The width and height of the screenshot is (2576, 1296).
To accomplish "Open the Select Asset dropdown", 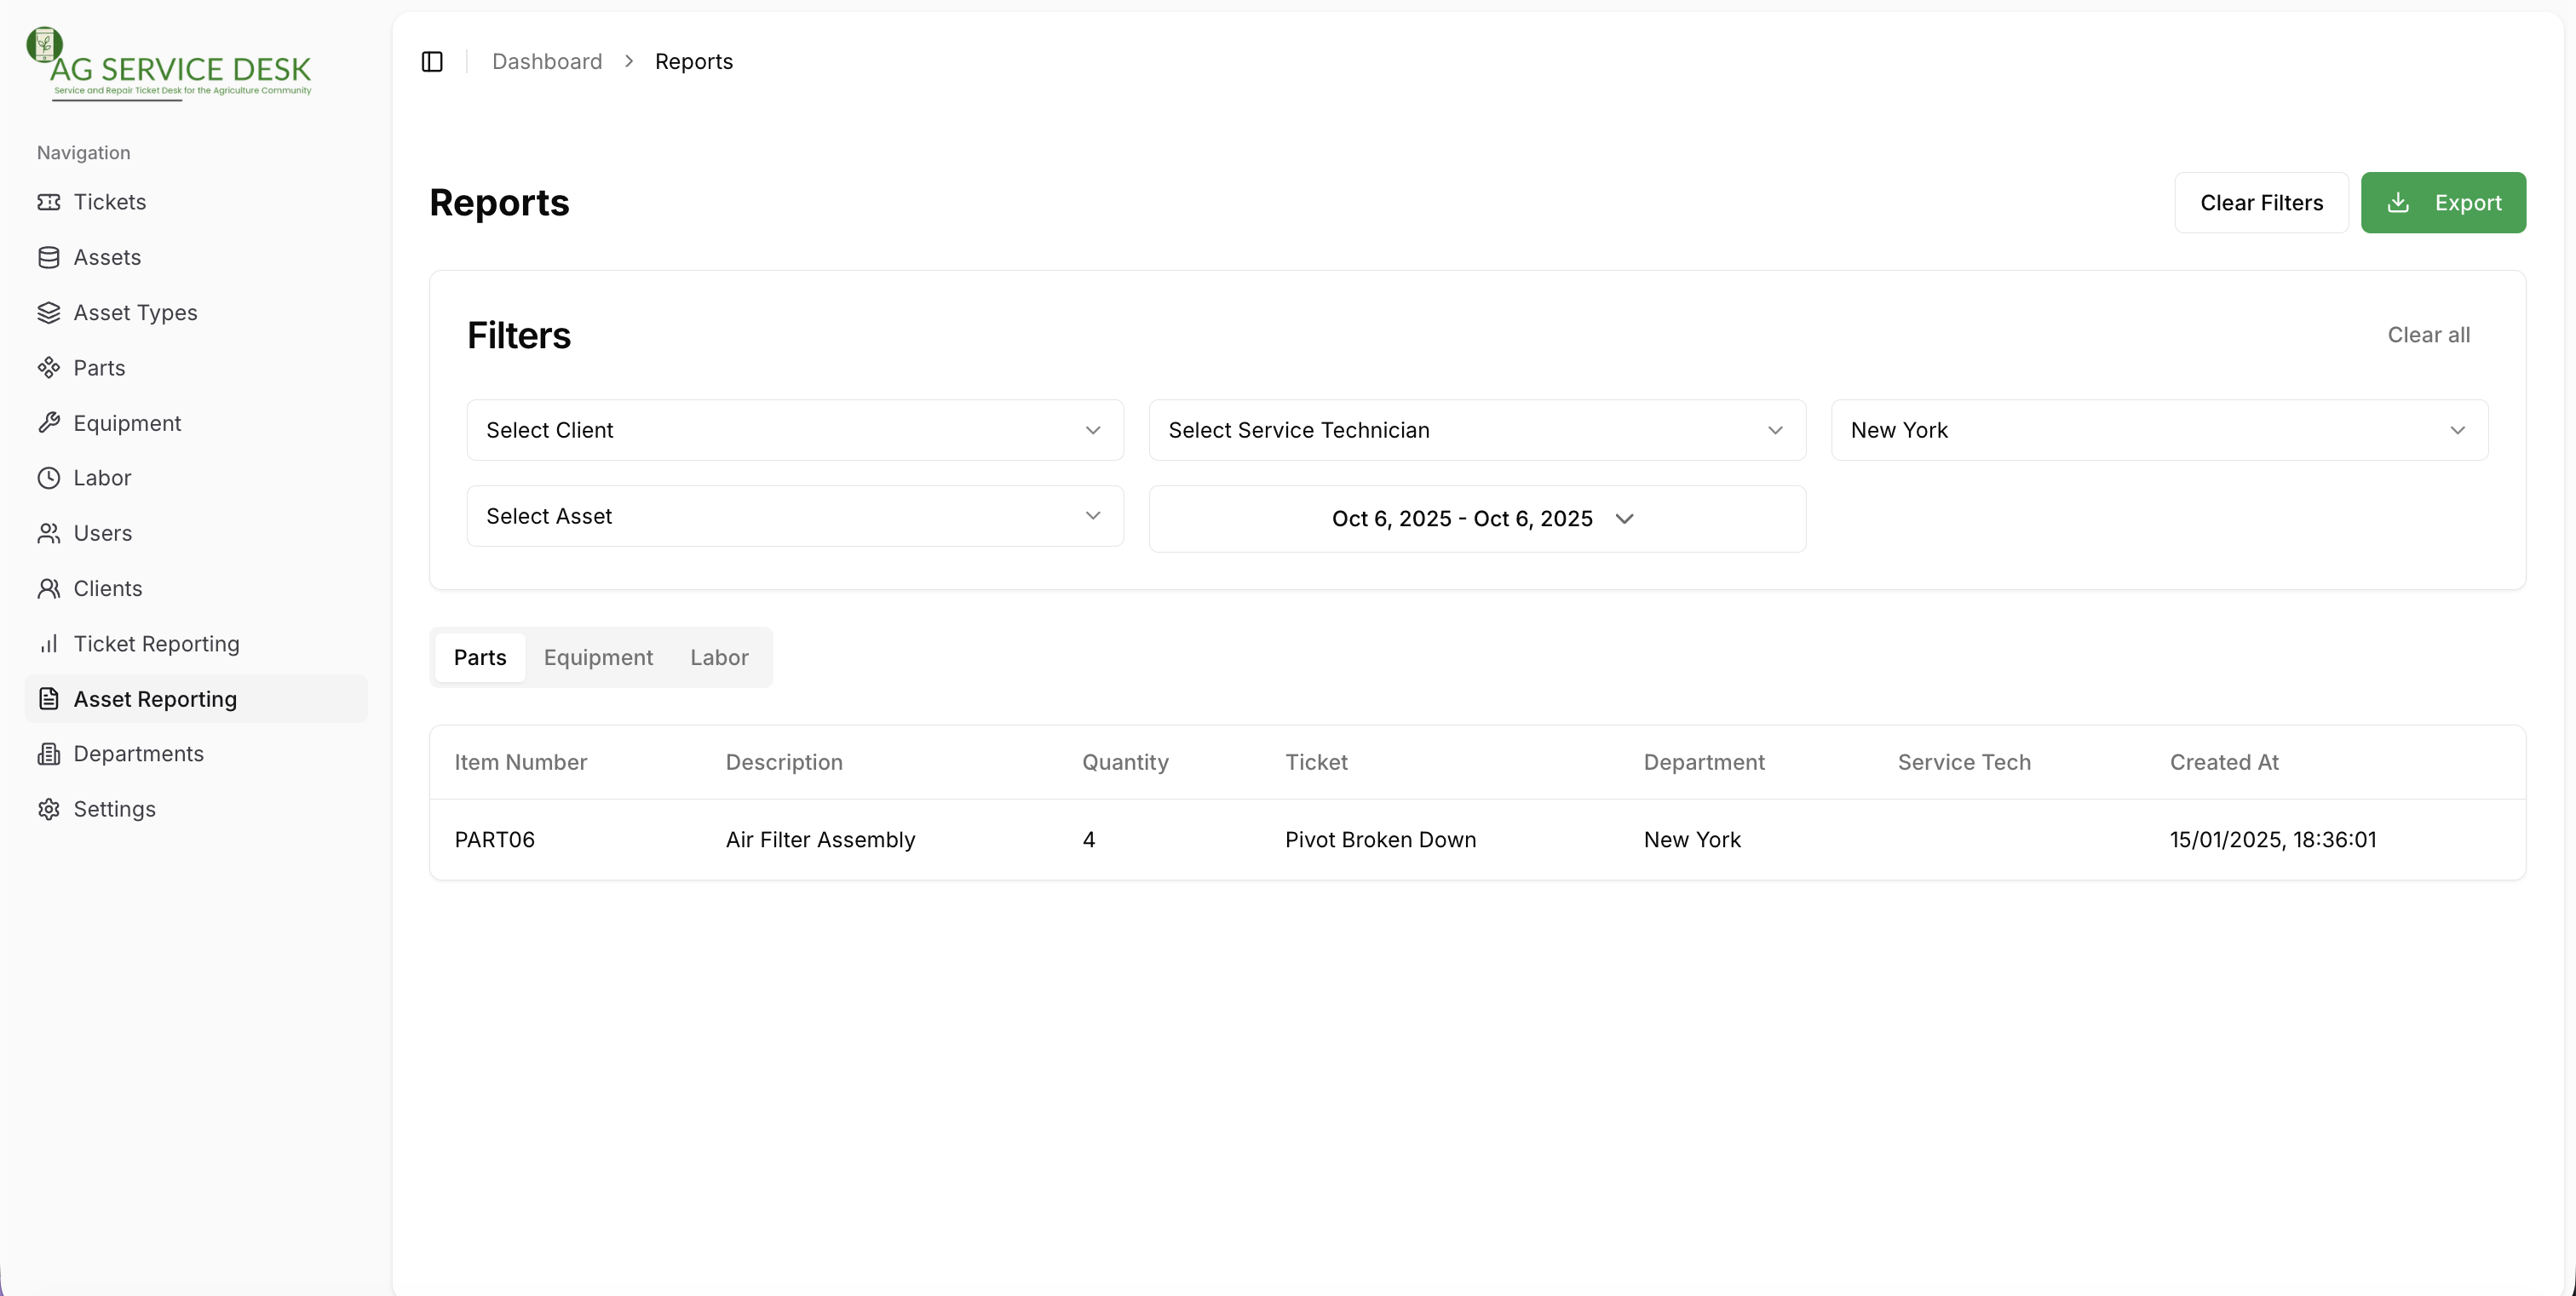I will click(x=795, y=516).
